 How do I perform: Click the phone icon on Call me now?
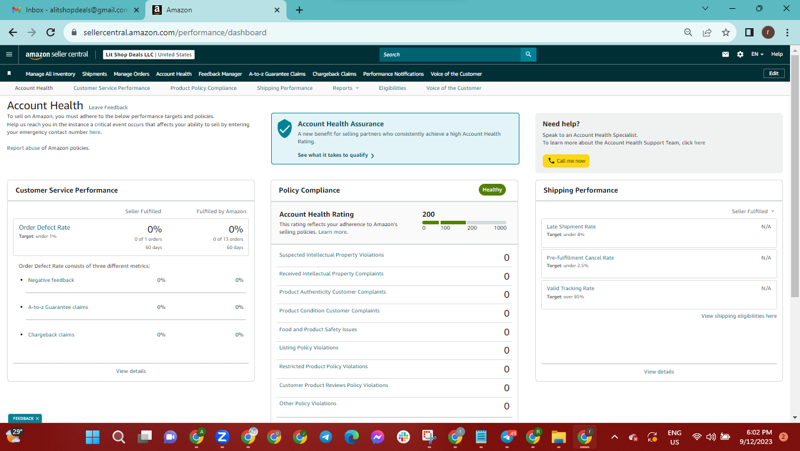tap(551, 161)
